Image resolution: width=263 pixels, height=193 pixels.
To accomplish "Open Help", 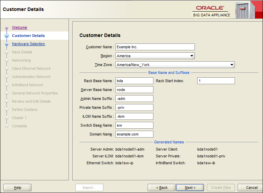I will tap(17, 188).
